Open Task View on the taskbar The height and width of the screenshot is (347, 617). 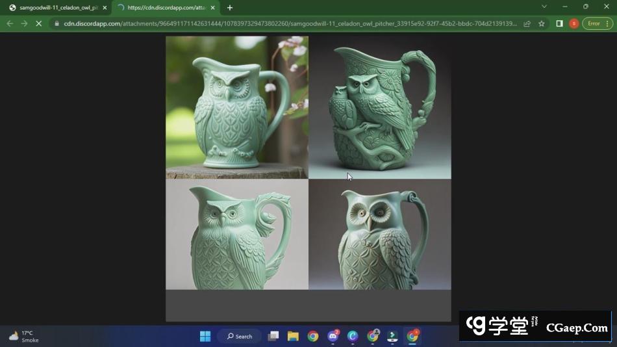point(273,336)
